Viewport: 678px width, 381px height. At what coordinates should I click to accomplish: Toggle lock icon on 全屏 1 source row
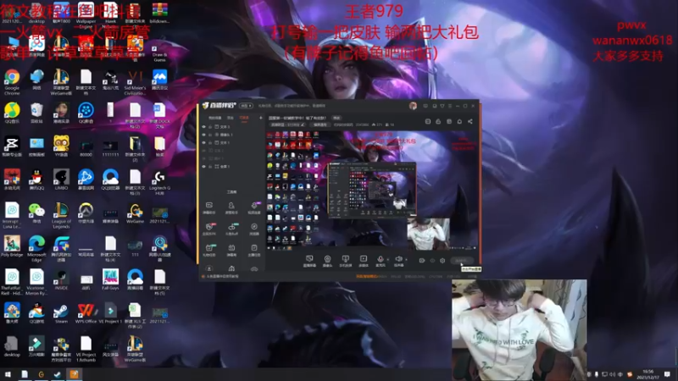[210, 166]
